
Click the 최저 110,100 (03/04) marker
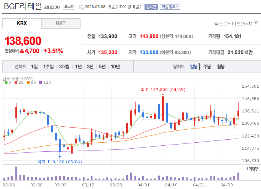point(60,162)
